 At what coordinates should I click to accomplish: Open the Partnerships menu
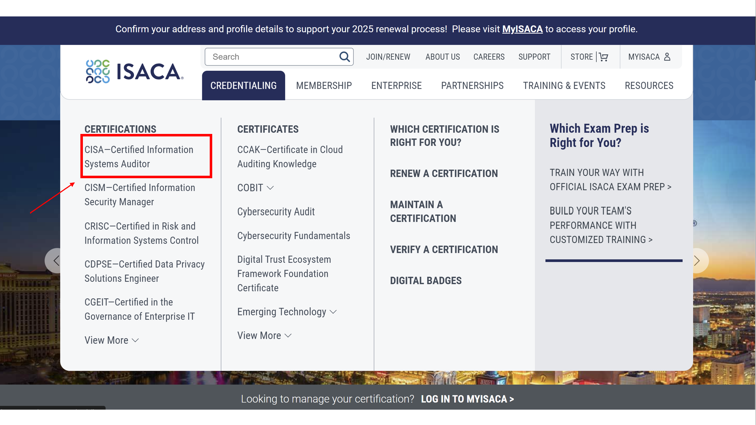[472, 86]
